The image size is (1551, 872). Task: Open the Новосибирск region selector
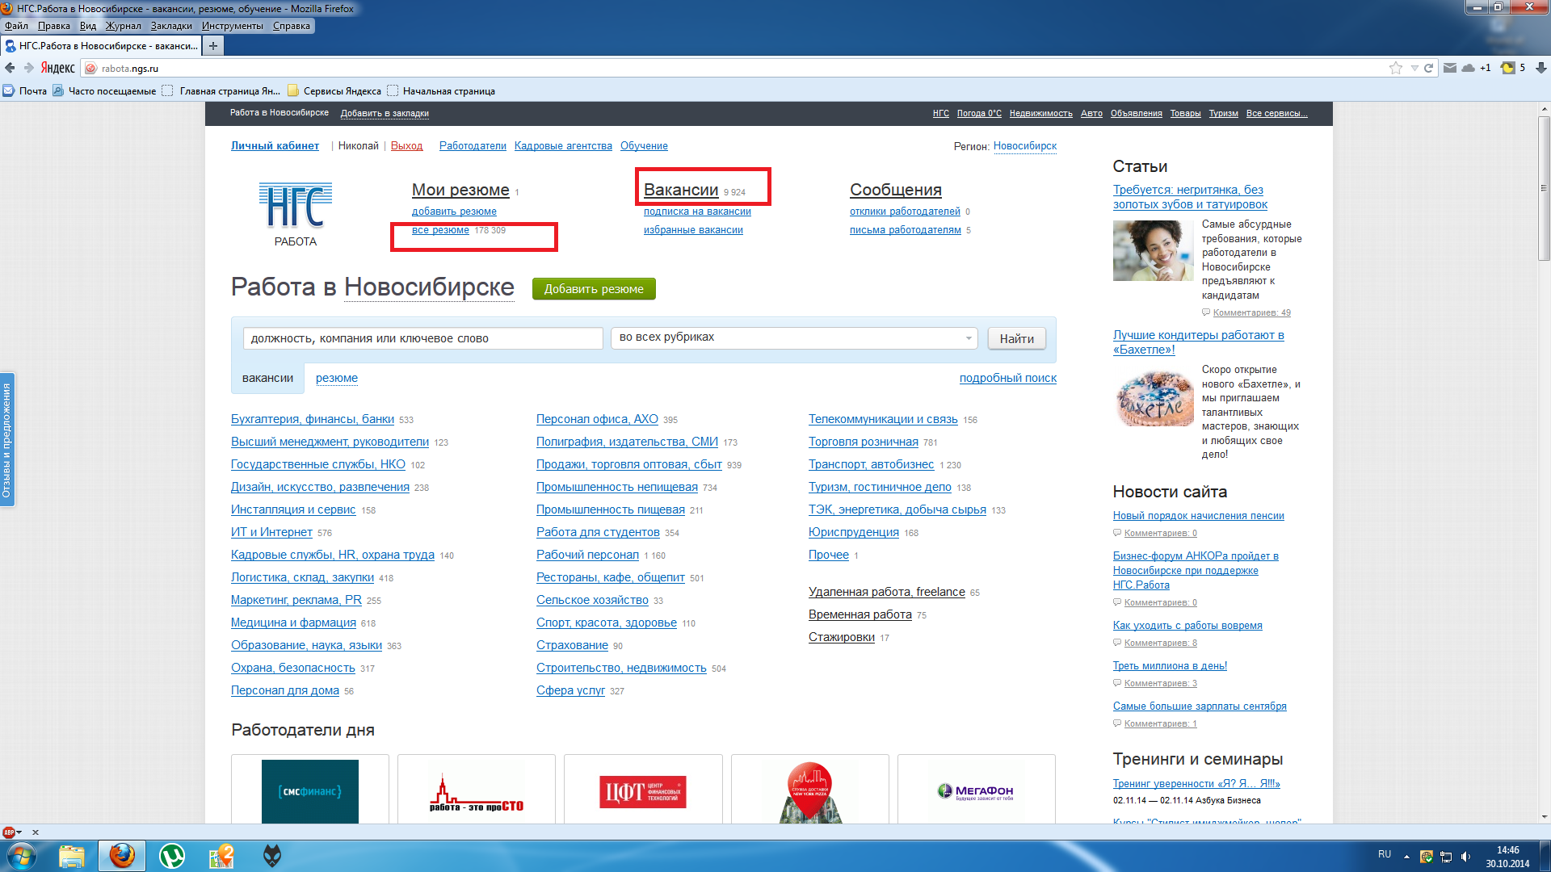coord(1024,146)
